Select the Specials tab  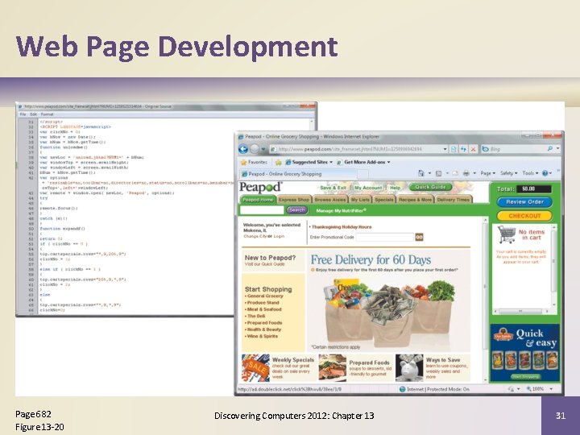(383, 200)
